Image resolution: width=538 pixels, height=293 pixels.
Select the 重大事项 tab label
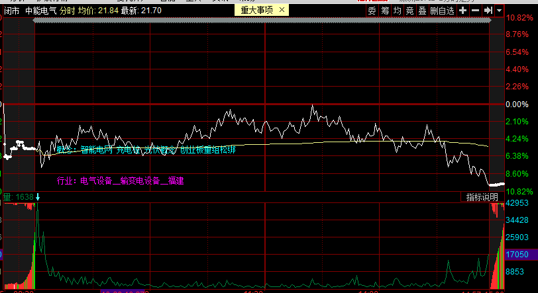(256, 11)
